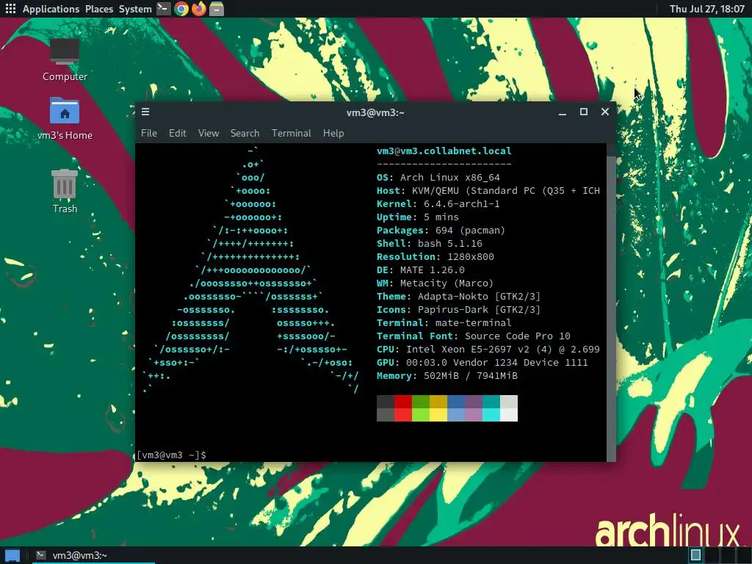Click the yellow color block in neofetch output
The height and width of the screenshot is (564, 752).
coord(438,408)
